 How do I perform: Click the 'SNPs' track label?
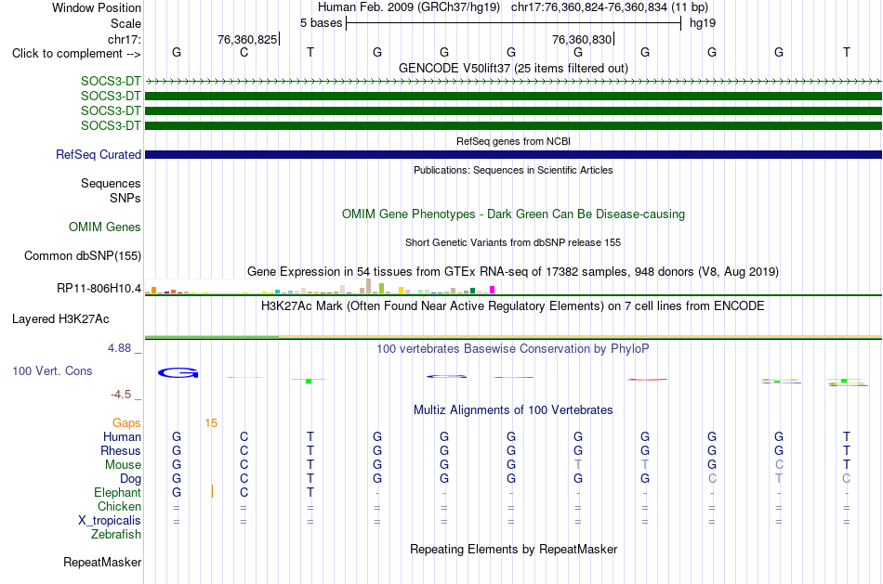tap(125, 198)
